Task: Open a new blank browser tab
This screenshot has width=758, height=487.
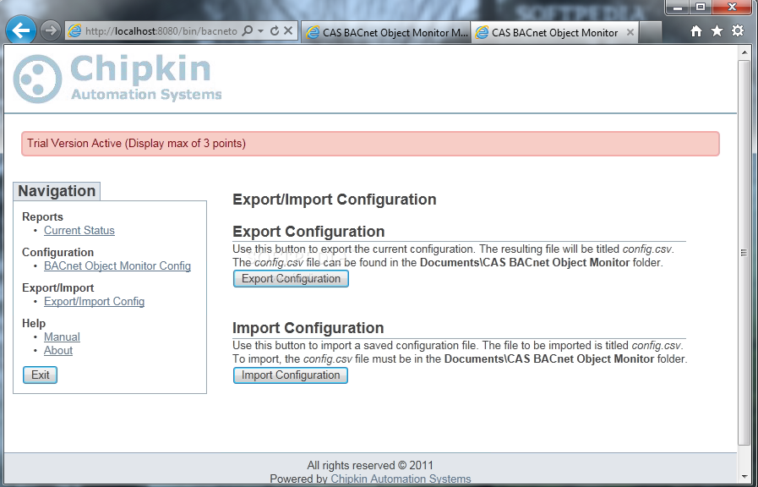Action: click(650, 32)
